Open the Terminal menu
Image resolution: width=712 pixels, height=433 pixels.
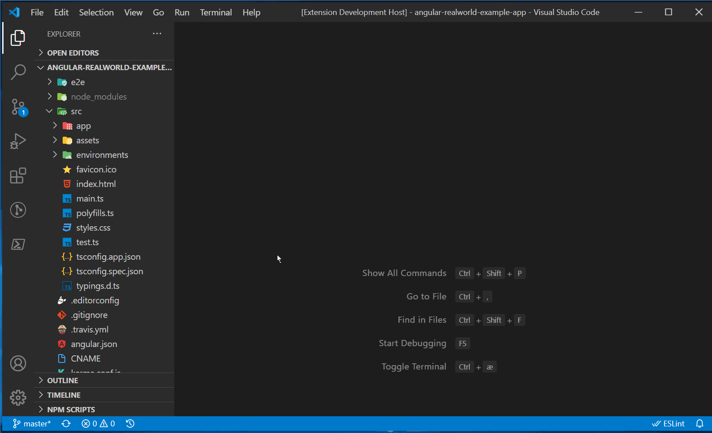click(x=216, y=12)
